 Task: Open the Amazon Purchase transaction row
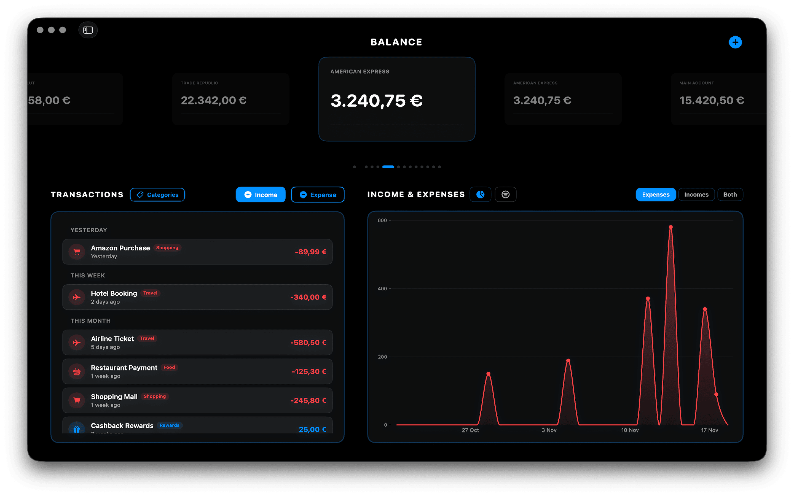[x=197, y=252]
